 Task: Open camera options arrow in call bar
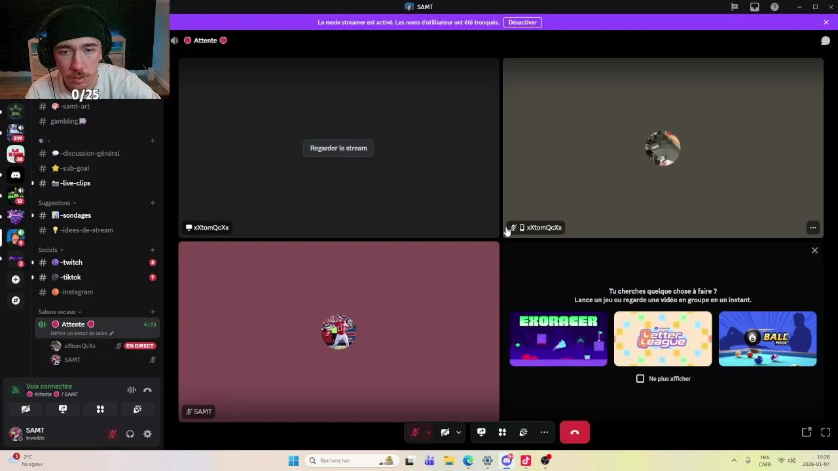[458, 432]
